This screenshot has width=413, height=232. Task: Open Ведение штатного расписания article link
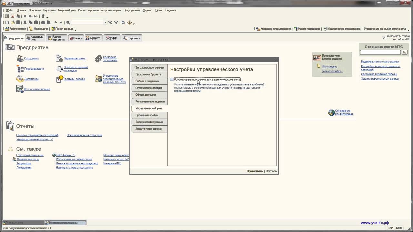pyautogui.click(x=380, y=62)
